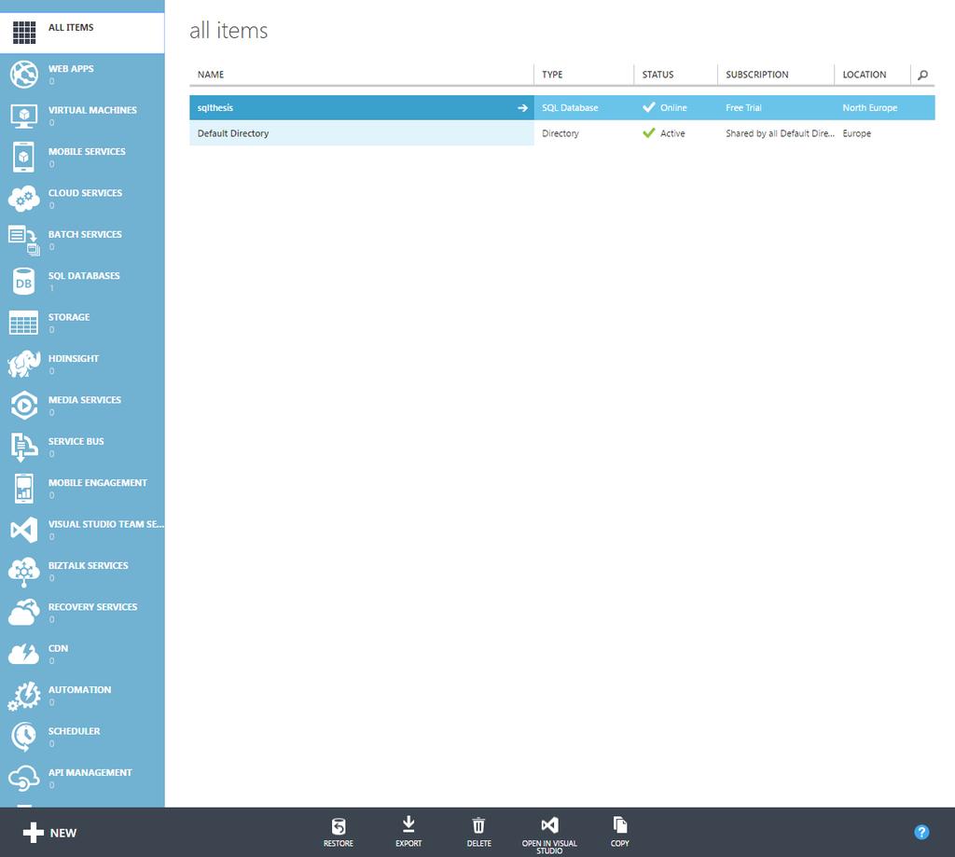The width and height of the screenshot is (955, 857).
Task: Open RECOVERY SERVICES sidebar label
Action: pyautogui.click(x=92, y=607)
